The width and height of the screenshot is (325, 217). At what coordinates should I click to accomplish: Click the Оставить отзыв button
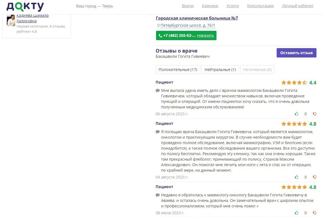(x=296, y=53)
